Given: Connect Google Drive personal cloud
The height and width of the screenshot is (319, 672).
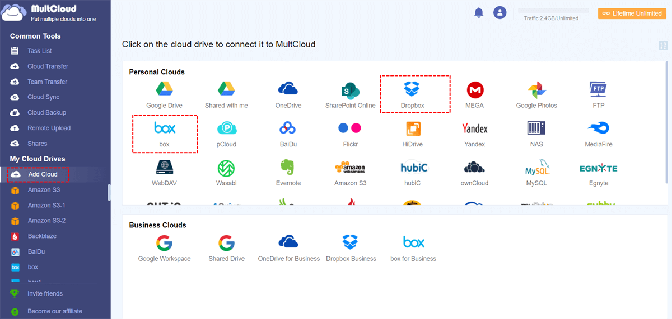Looking at the screenshot, I should (x=164, y=94).
